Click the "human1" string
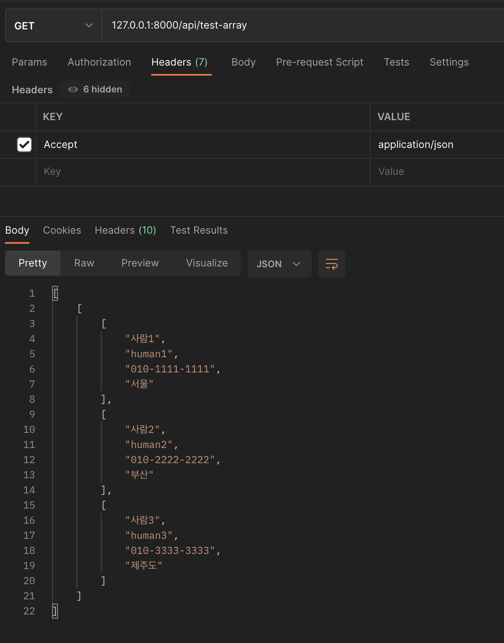This screenshot has width=504, height=643. (149, 354)
